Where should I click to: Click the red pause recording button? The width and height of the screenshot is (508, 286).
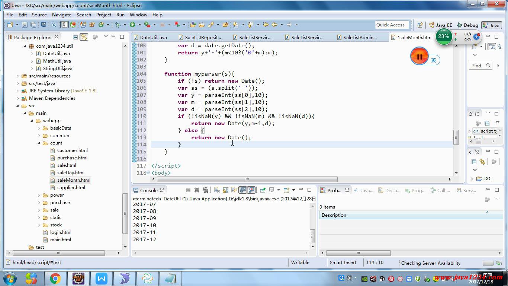(x=419, y=57)
